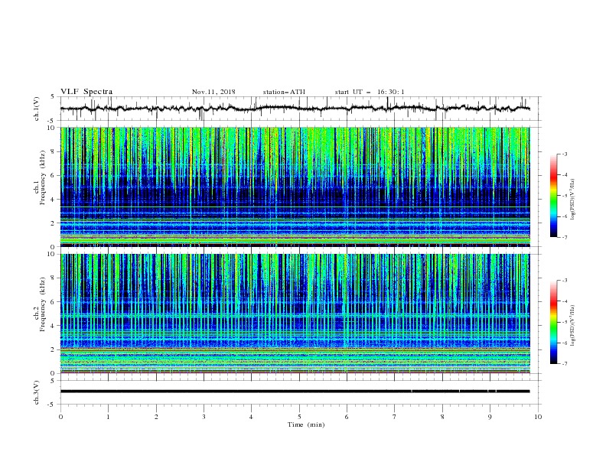Click the "start UT = 16:30:1" text

(369, 92)
